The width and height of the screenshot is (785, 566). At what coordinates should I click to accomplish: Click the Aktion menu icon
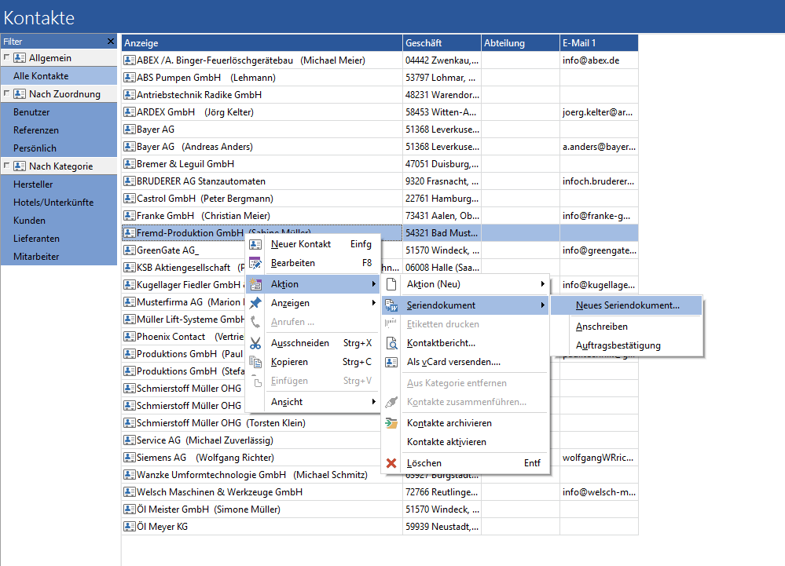255,284
